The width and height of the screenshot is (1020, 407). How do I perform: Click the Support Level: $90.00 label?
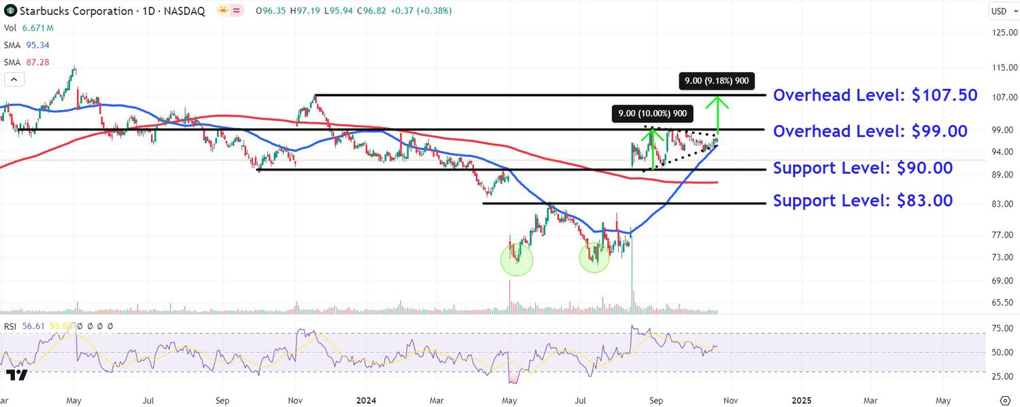pos(863,168)
